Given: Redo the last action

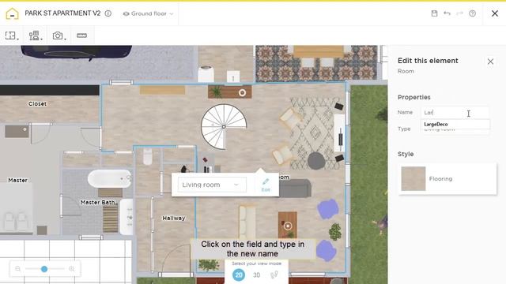Looking at the screenshot, I should click(x=459, y=13).
